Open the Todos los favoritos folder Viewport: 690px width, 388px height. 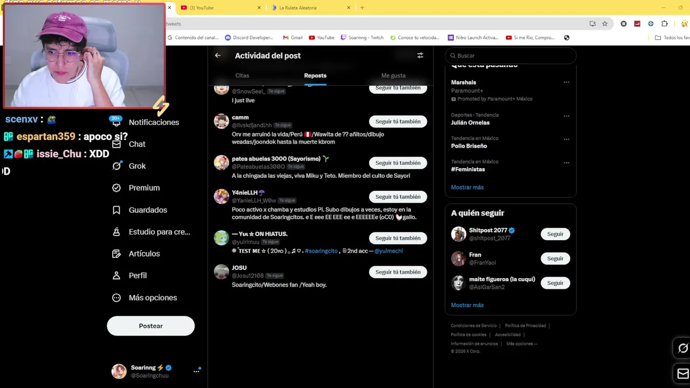pos(672,38)
